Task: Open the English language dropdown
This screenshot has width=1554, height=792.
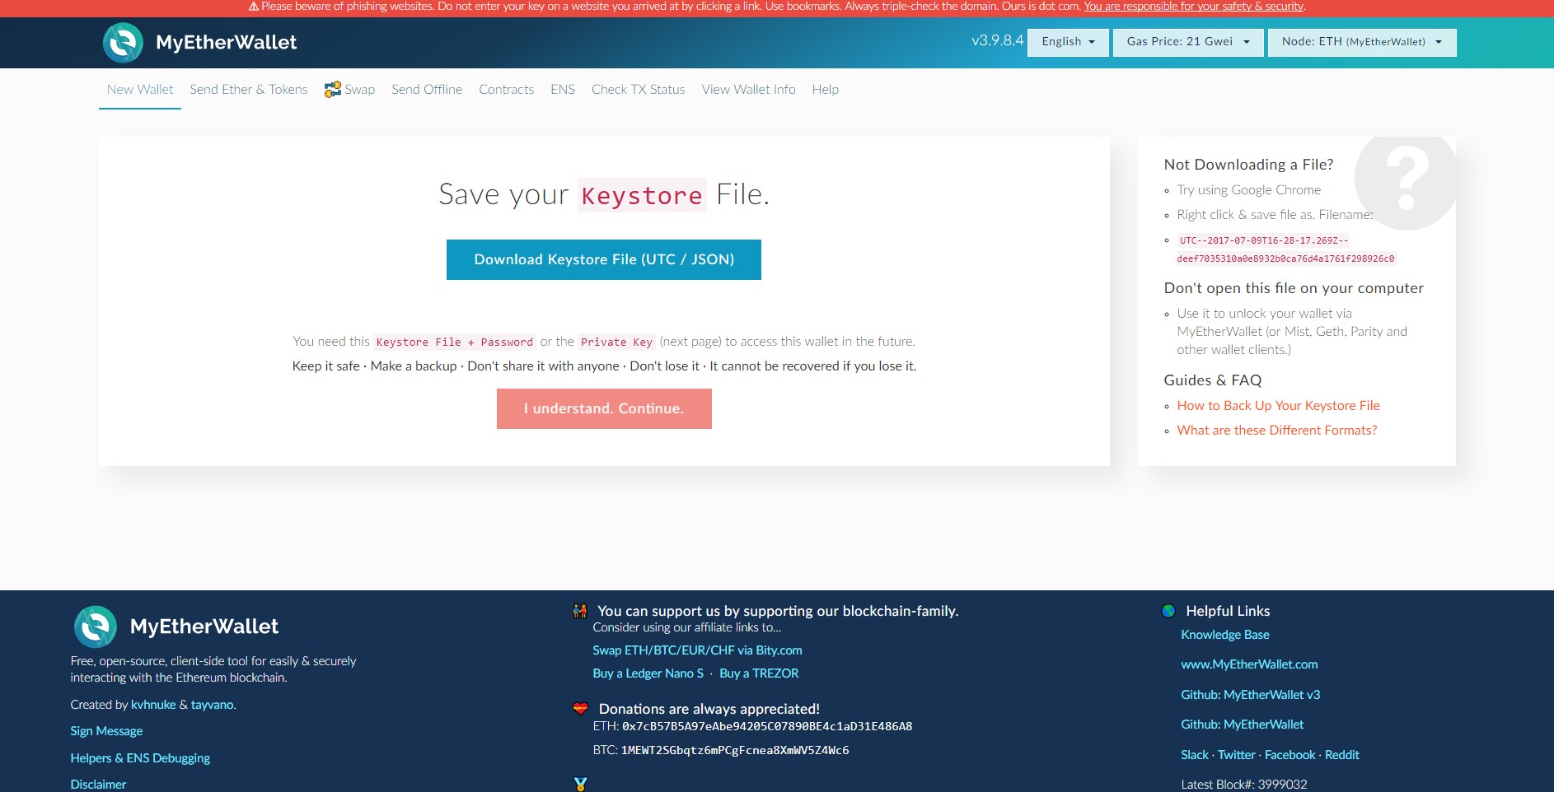Action: coord(1068,42)
